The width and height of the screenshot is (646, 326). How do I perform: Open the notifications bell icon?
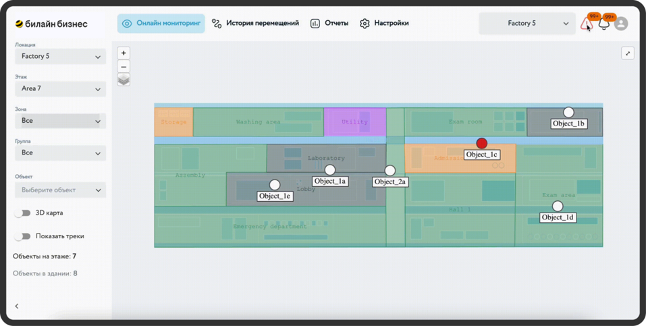603,24
